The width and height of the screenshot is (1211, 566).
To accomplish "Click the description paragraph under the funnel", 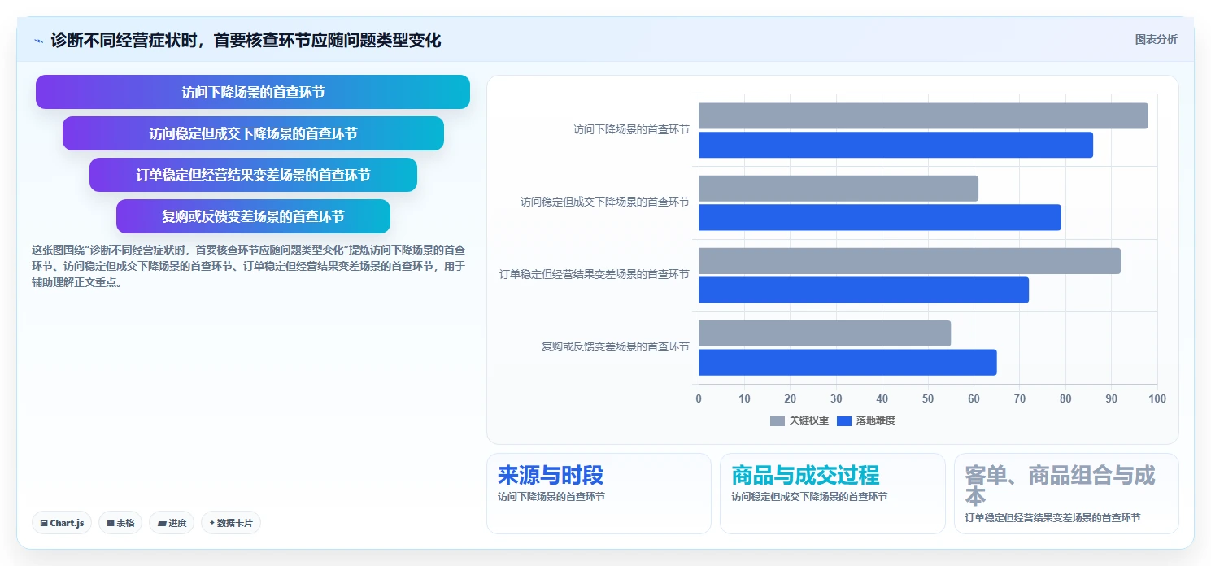I will (249, 267).
